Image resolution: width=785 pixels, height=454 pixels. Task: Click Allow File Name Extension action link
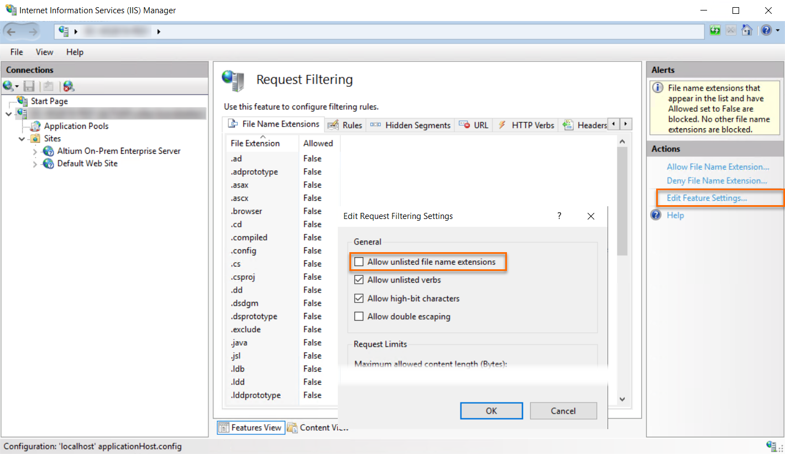click(718, 167)
